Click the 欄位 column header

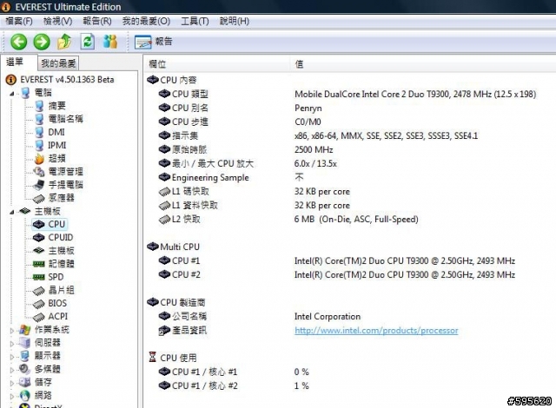pyautogui.click(x=157, y=64)
